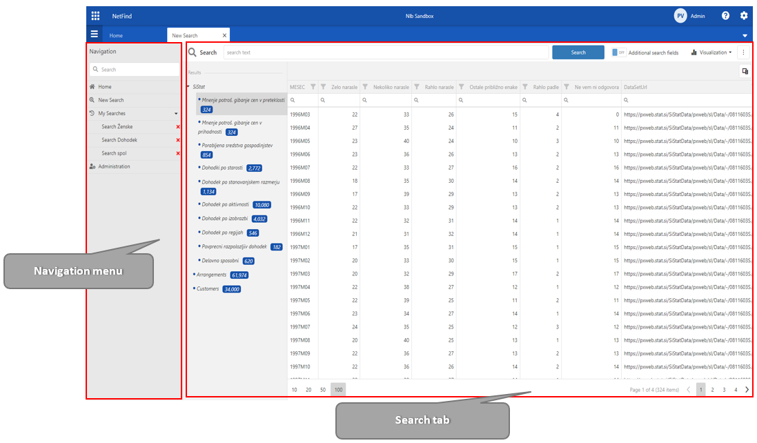Switch to the Home tab
757x443 pixels.
[116, 35]
